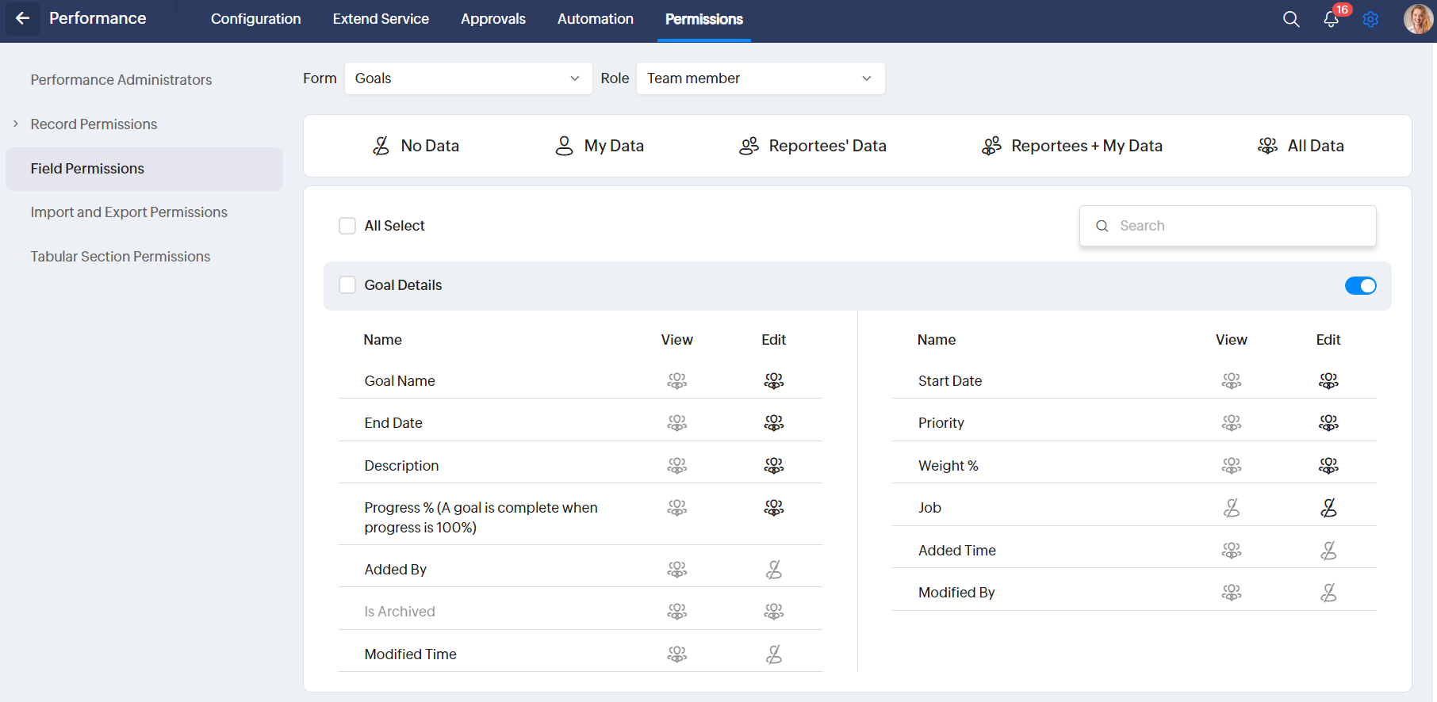This screenshot has height=702, width=1437.
Task: Go to the Approvals tab
Action: (492, 19)
